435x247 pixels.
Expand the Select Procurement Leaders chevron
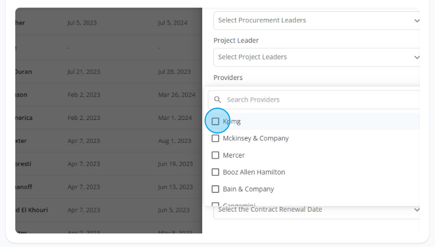pos(417,21)
